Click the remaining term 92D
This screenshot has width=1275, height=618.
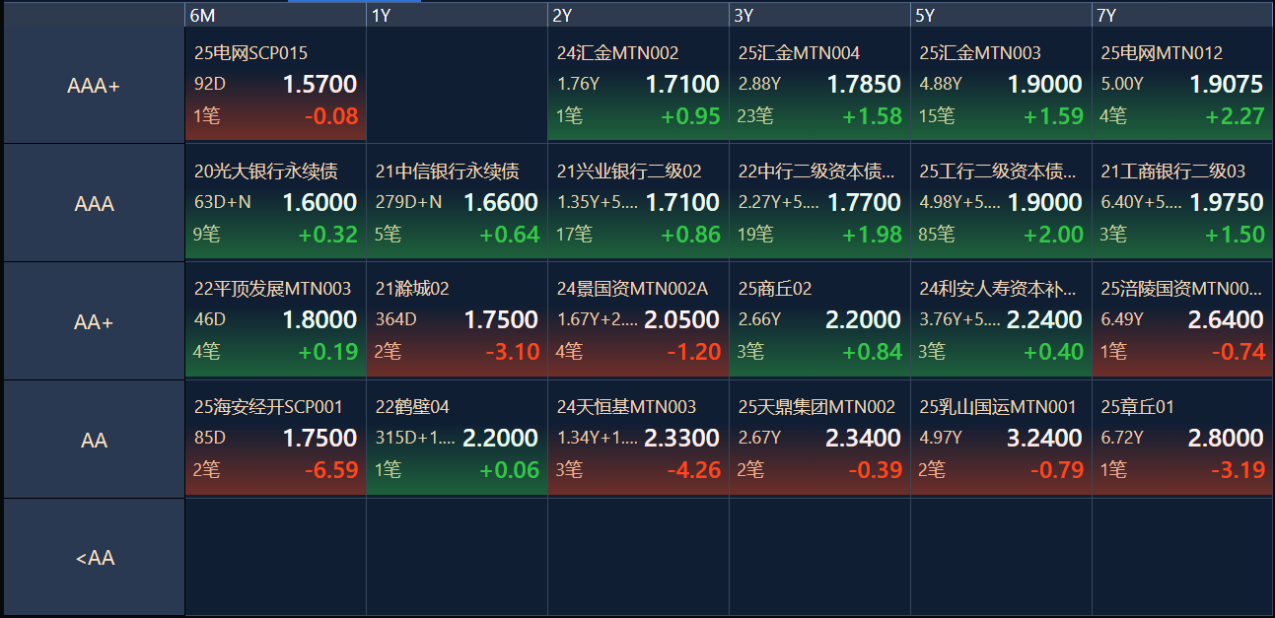[209, 84]
